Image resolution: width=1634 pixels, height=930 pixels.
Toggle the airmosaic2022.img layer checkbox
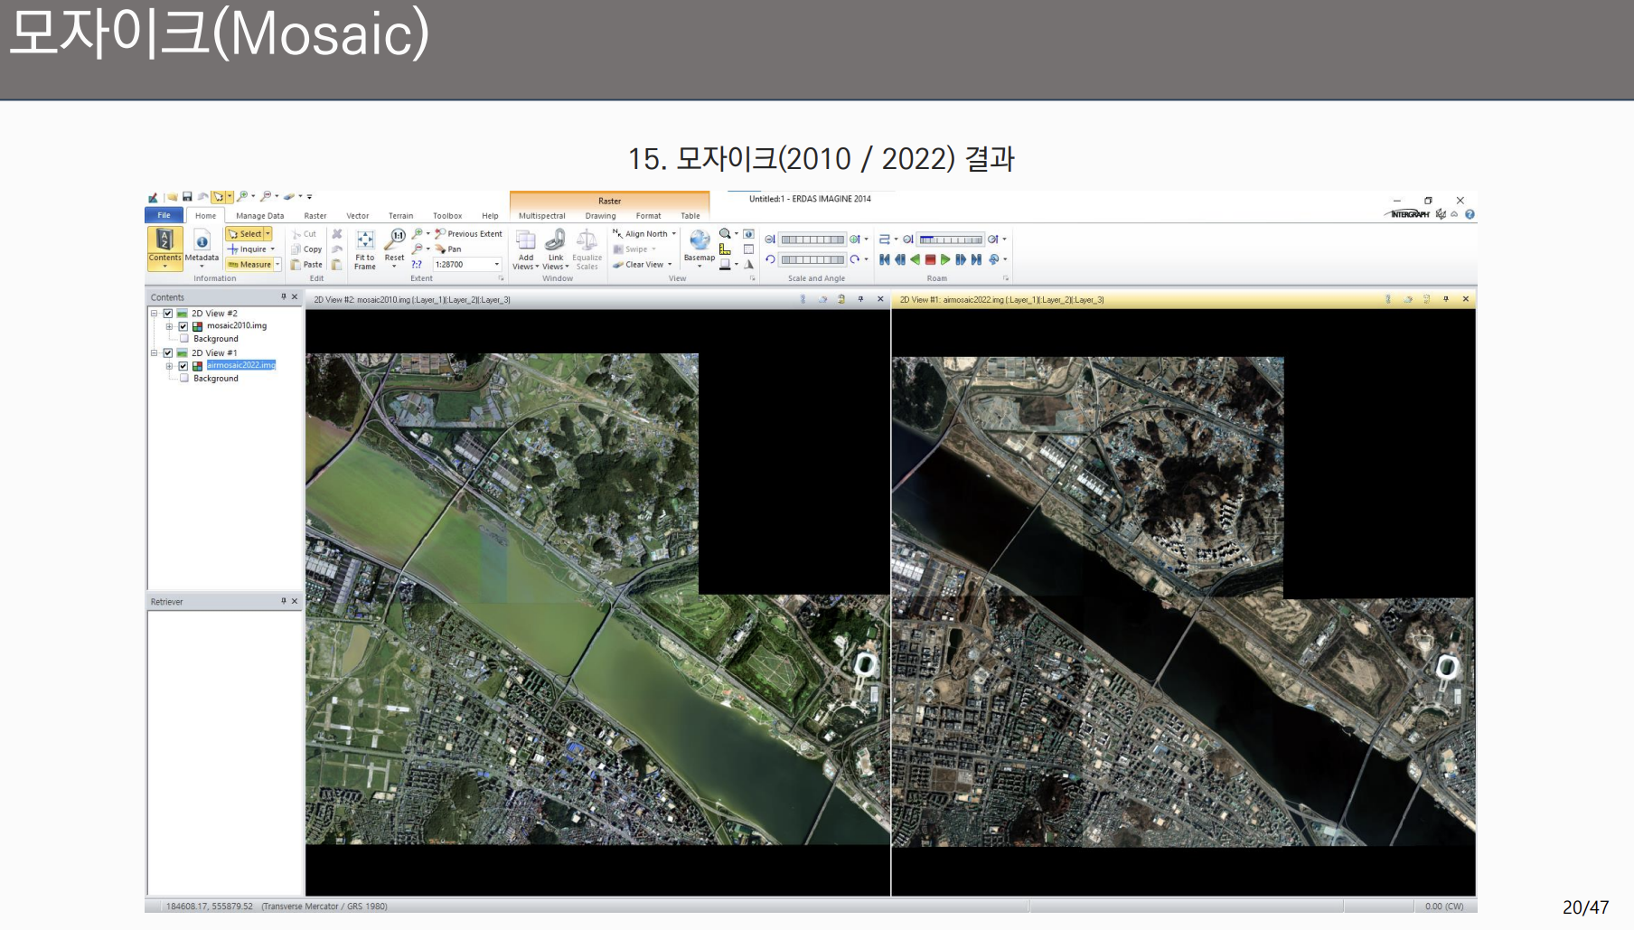coord(183,366)
